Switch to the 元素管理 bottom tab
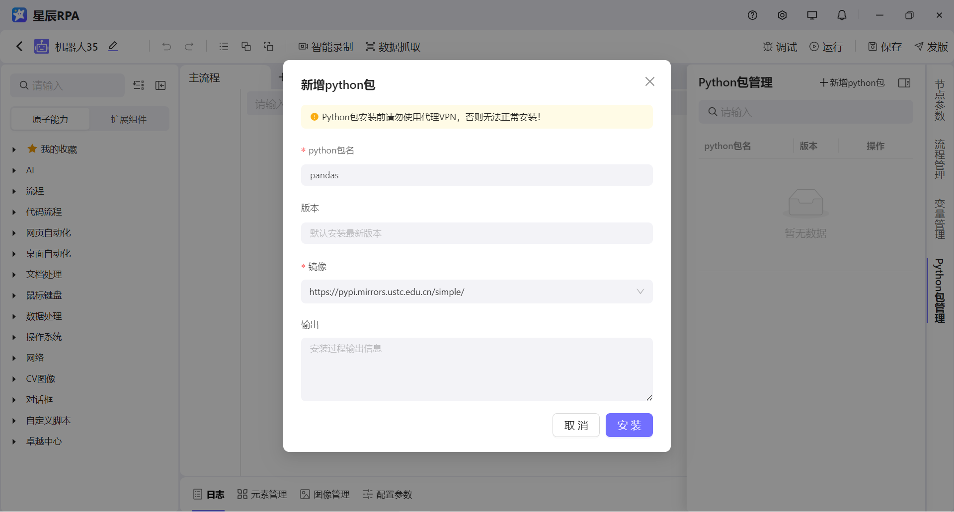This screenshot has width=954, height=512. point(262,494)
